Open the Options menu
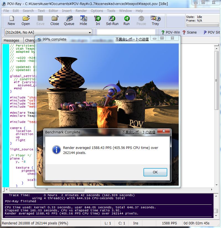 (97, 11)
